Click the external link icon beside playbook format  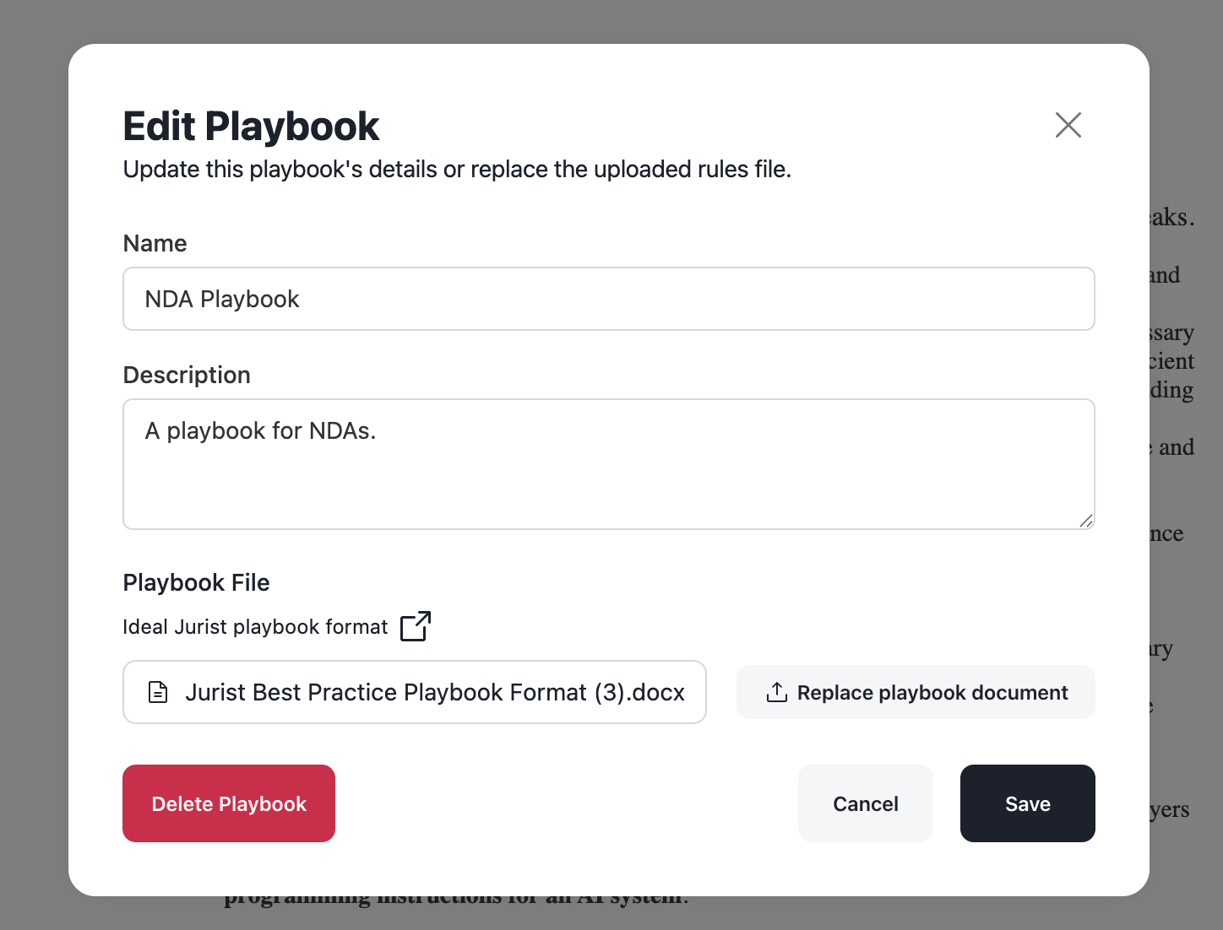[416, 626]
